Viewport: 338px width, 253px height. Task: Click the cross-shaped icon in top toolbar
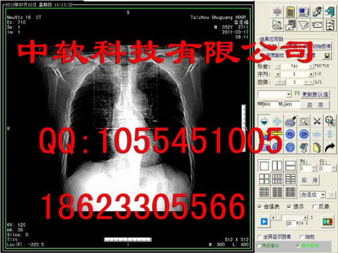(x=277, y=11)
